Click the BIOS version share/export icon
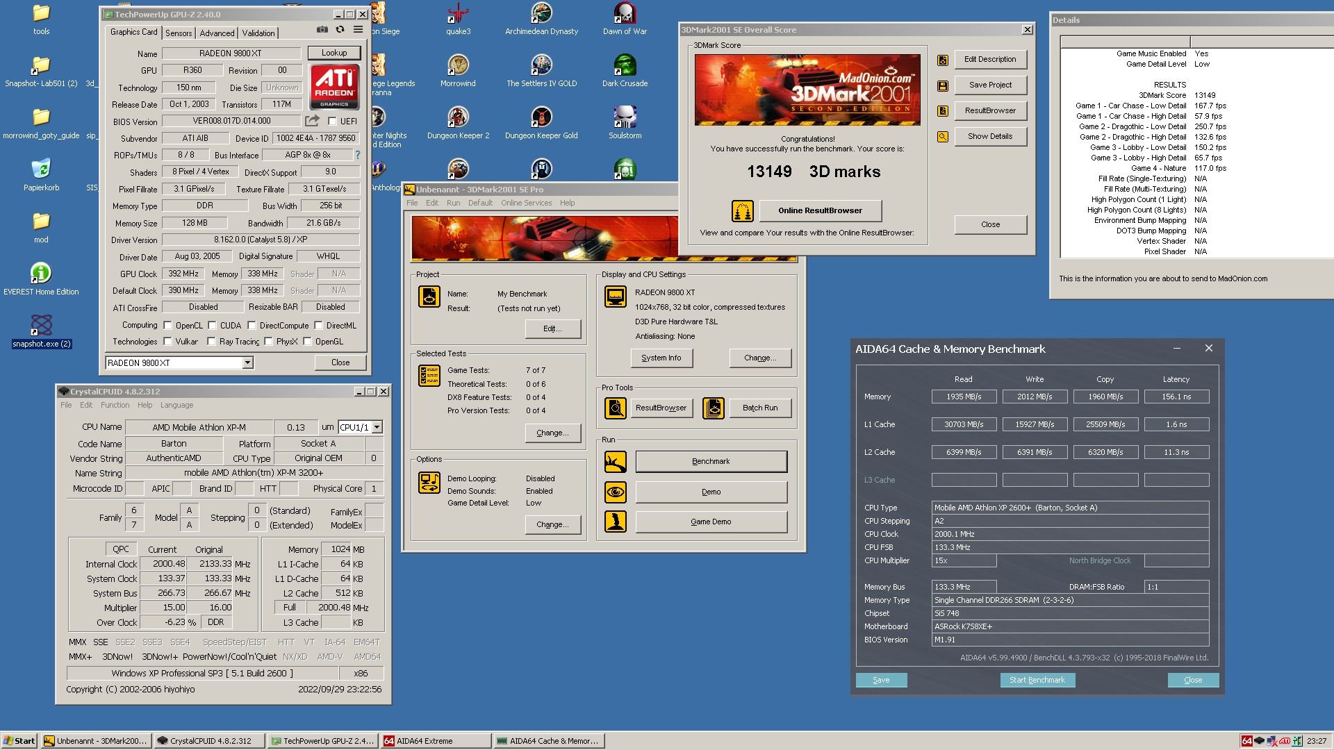 pos(312,121)
